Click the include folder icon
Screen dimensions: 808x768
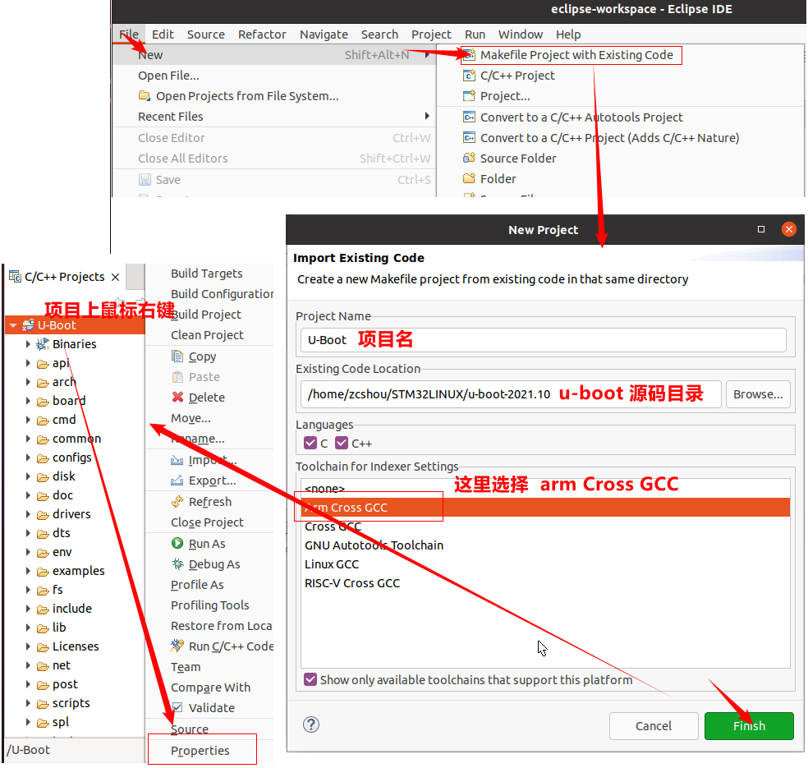coord(43,609)
